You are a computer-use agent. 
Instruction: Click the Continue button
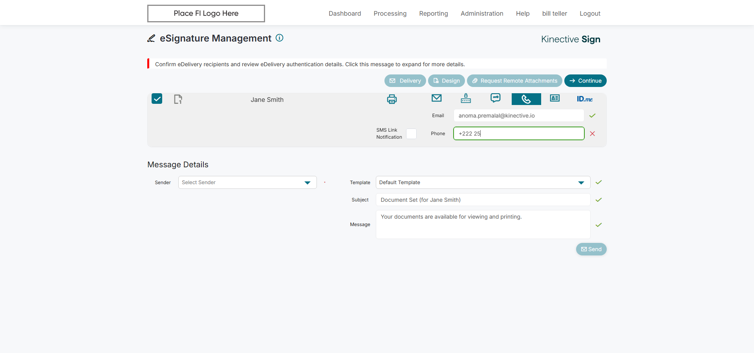tap(585, 81)
